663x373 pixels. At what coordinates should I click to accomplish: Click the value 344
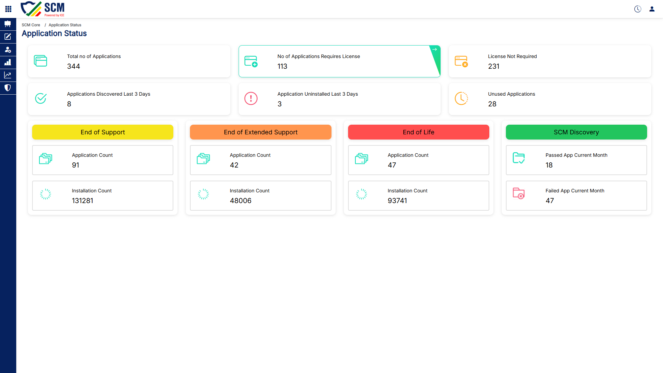(x=74, y=66)
